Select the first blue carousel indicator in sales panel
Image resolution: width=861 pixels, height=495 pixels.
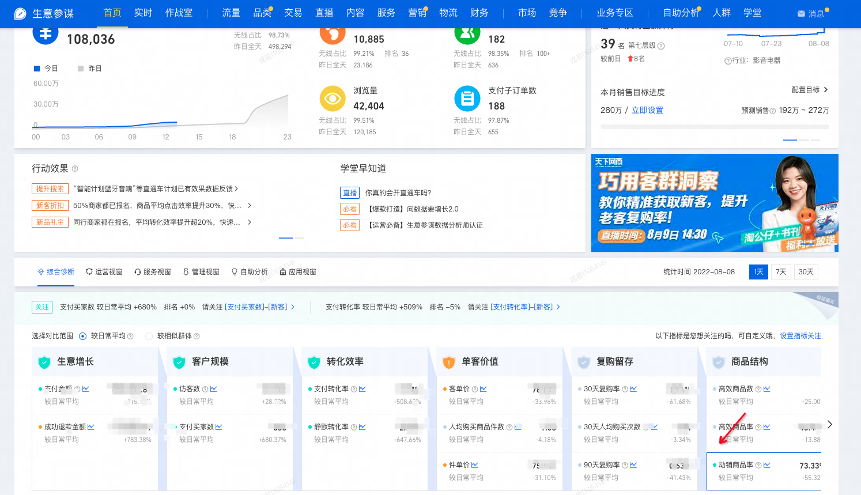point(790,140)
